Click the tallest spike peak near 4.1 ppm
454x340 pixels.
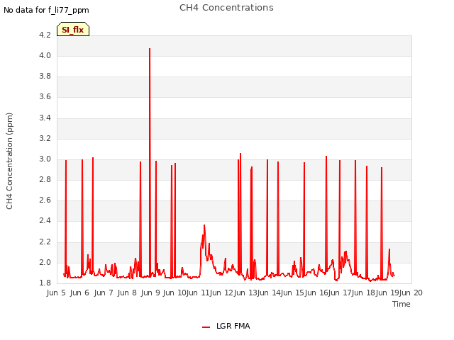coord(150,49)
